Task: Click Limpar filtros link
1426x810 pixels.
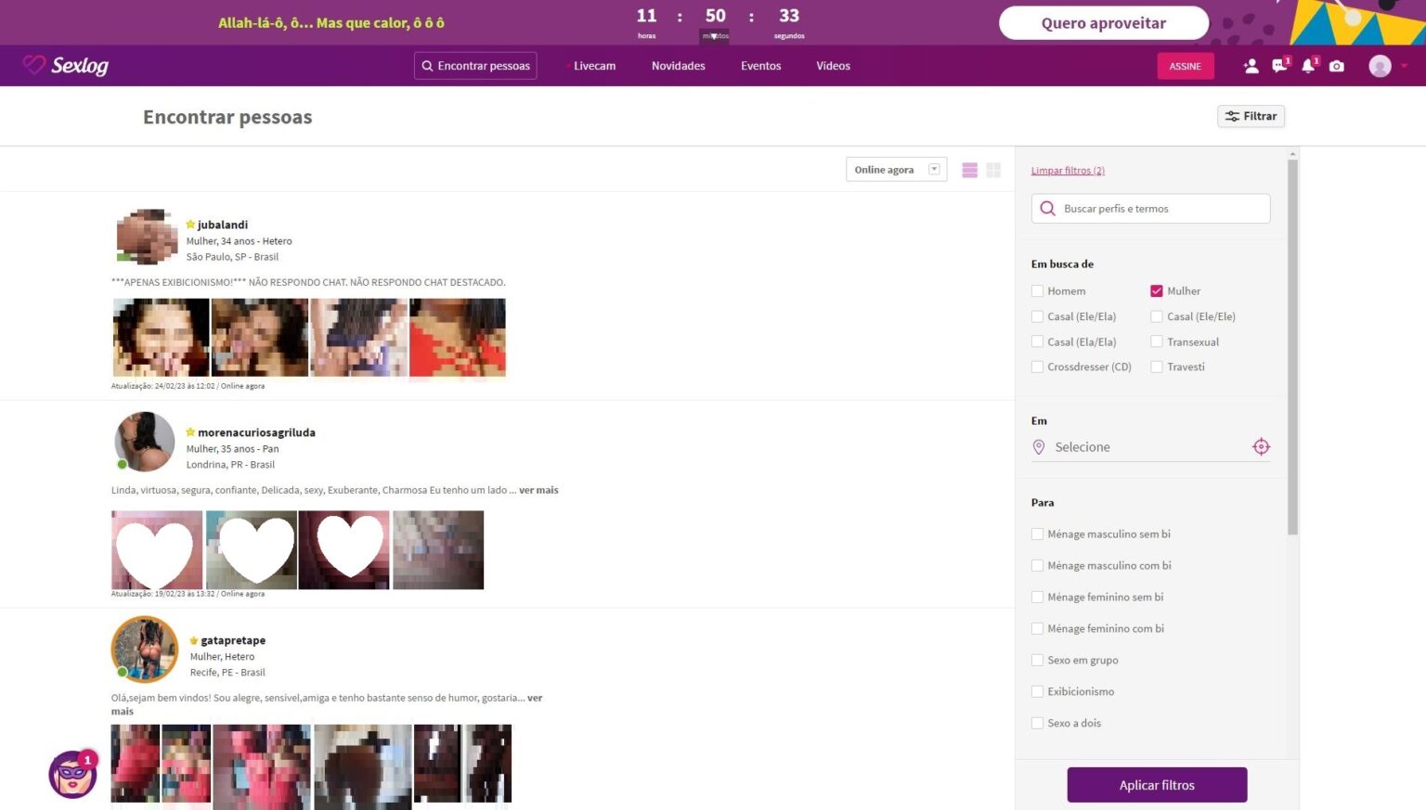Action: coord(1068,171)
